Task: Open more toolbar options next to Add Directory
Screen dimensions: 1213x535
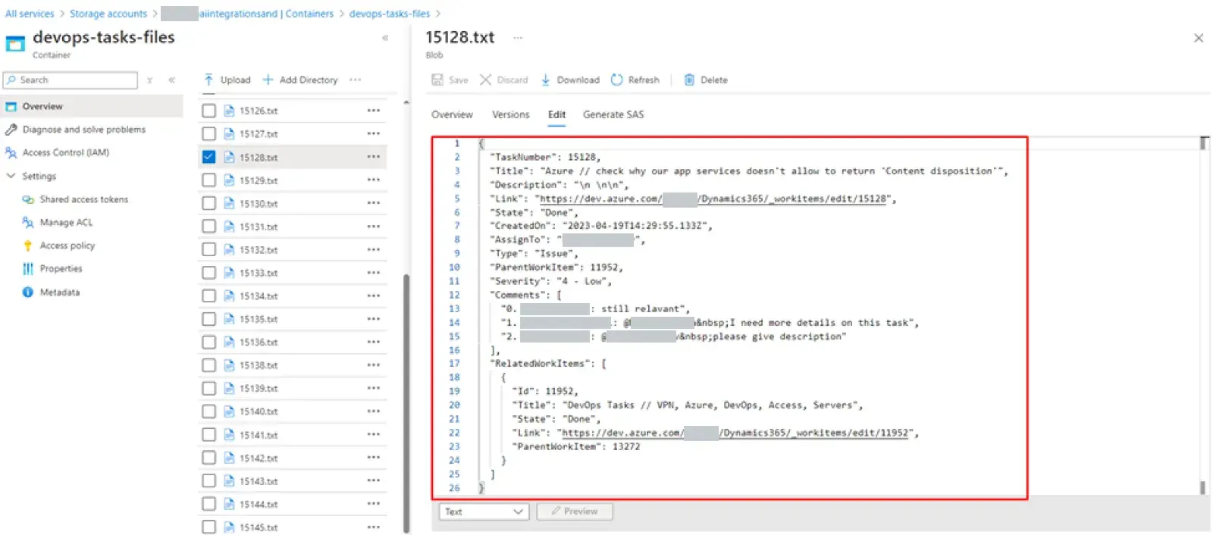Action: point(355,80)
